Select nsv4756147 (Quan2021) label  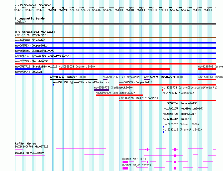178,93
